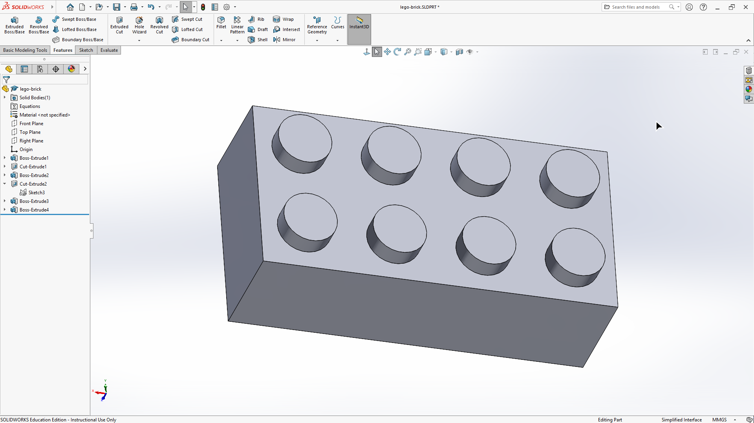Switch to the Sketch tab
This screenshot has width=754, height=423.
pos(86,50)
